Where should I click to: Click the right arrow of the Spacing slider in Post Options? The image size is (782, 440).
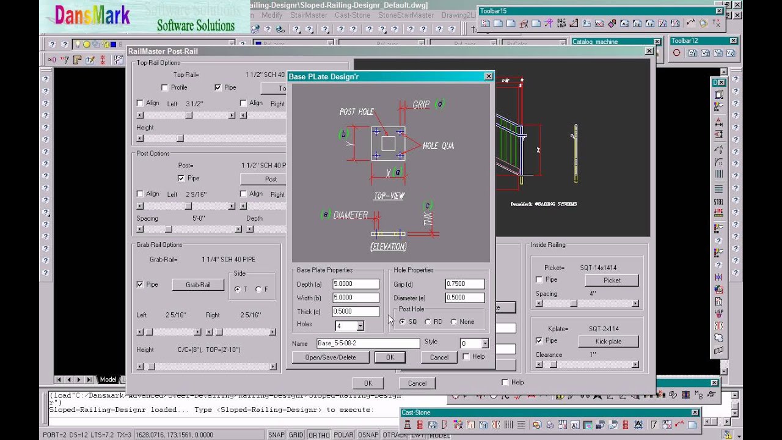[239, 229]
